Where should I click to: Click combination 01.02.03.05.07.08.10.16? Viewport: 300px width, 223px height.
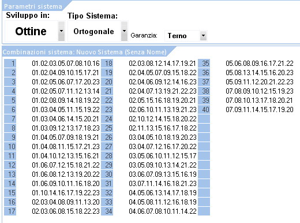pos(66,64)
